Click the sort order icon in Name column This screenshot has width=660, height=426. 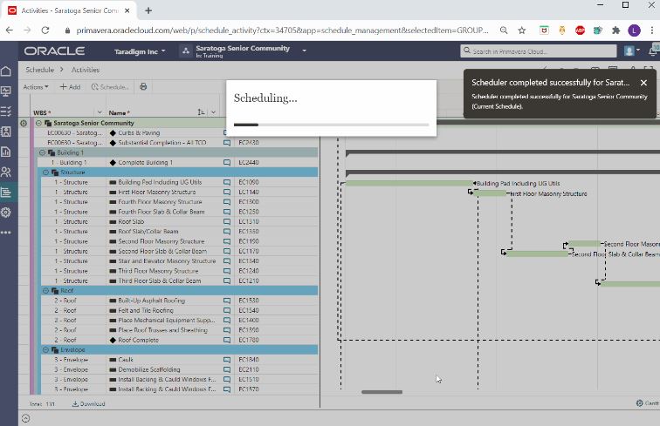pyautogui.click(x=201, y=112)
